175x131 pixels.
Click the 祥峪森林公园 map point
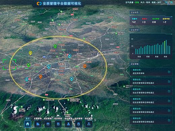(x=44, y=100)
